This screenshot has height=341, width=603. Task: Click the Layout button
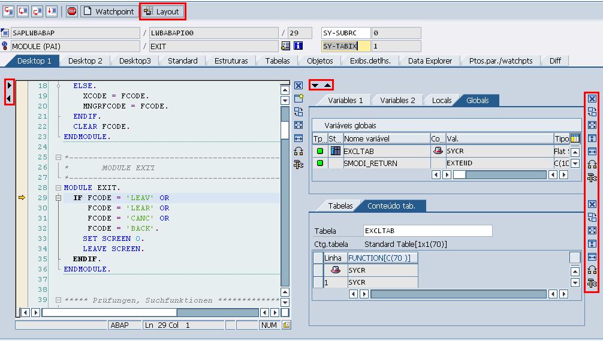pyautogui.click(x=162, y=11)
